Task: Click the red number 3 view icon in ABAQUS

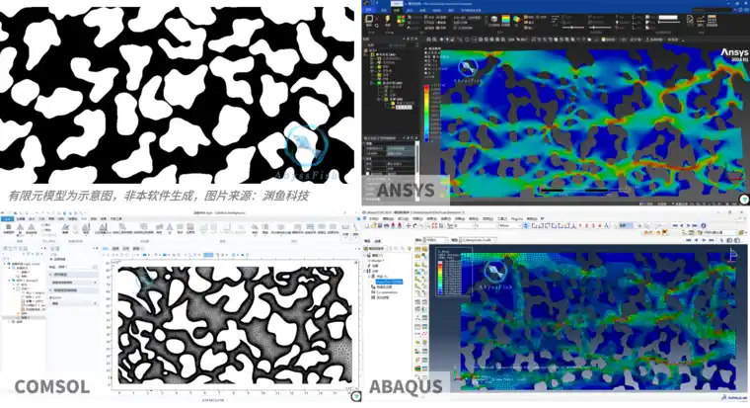Action: (593, 225)
